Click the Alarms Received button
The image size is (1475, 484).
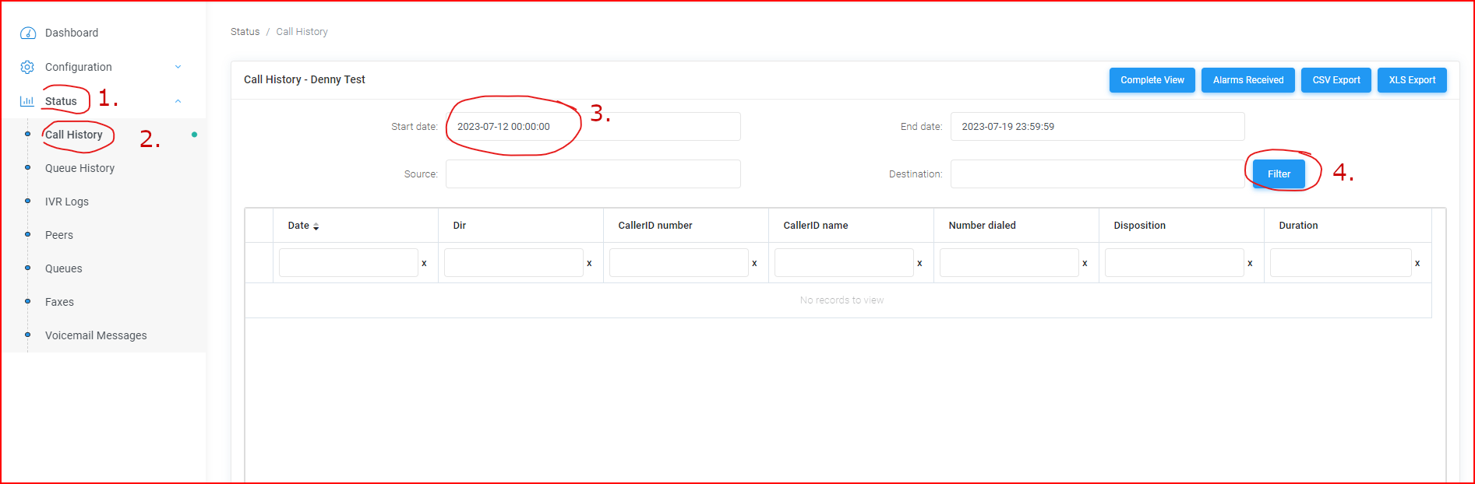click(1248, 80)
